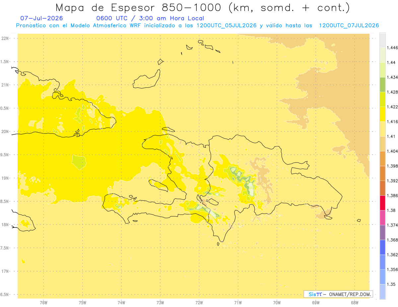398x307 pixels.
Task: Click the valid-until stamp '1200UTC_07JUL2026'
Action: (x=349, y=26)
